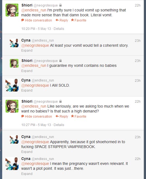
Task: Open Shiori's avatar on the vomit book tweet
Action: [x=12, y=10]
